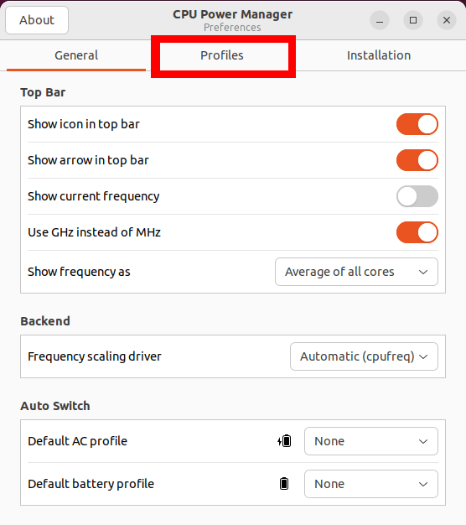Click the 'Frequency scaling driver' label
This screenshot has height=525, width=466.
click(95, 356)
